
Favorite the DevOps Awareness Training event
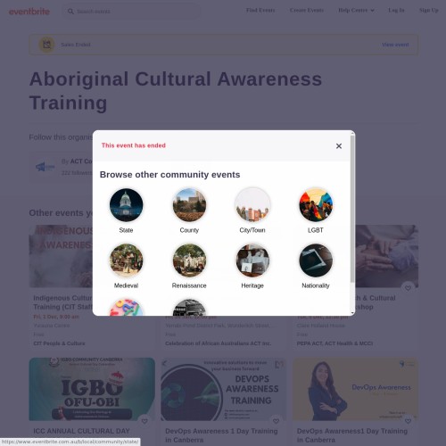pyautogui.click(x=277, y=421)
